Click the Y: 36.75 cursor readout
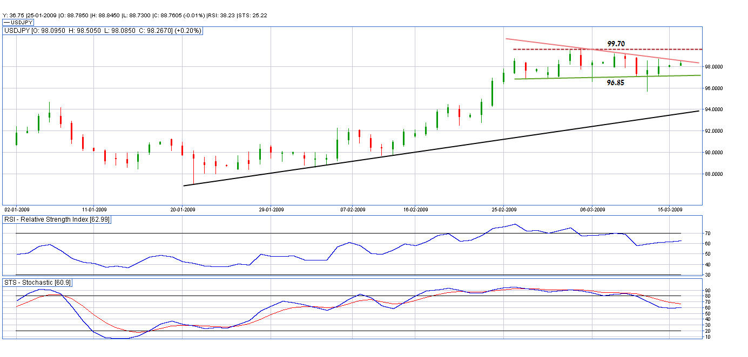The width and height of the screenshot is (748, 357). coord(14,15)
